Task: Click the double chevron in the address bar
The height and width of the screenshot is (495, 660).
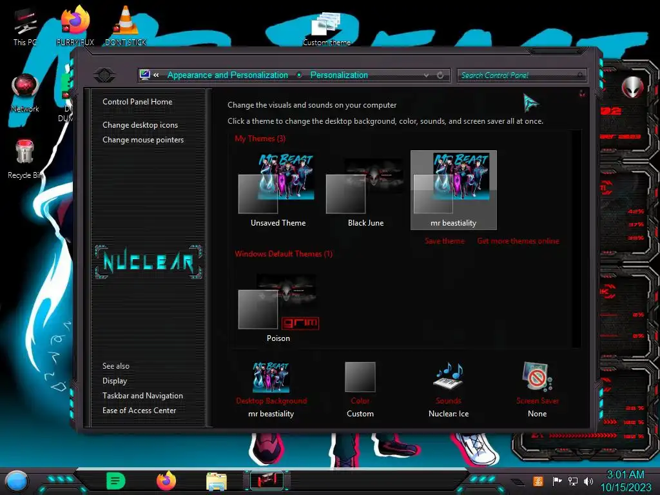Action: click(156, 75)
